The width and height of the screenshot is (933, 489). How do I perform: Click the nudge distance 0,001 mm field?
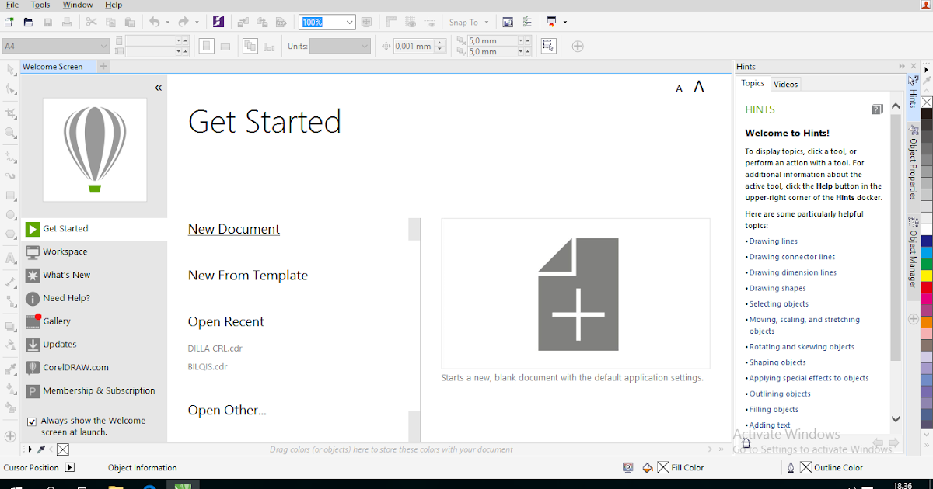pos(412,46)
